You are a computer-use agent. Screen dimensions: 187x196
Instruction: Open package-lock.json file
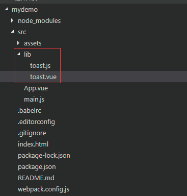44,156
